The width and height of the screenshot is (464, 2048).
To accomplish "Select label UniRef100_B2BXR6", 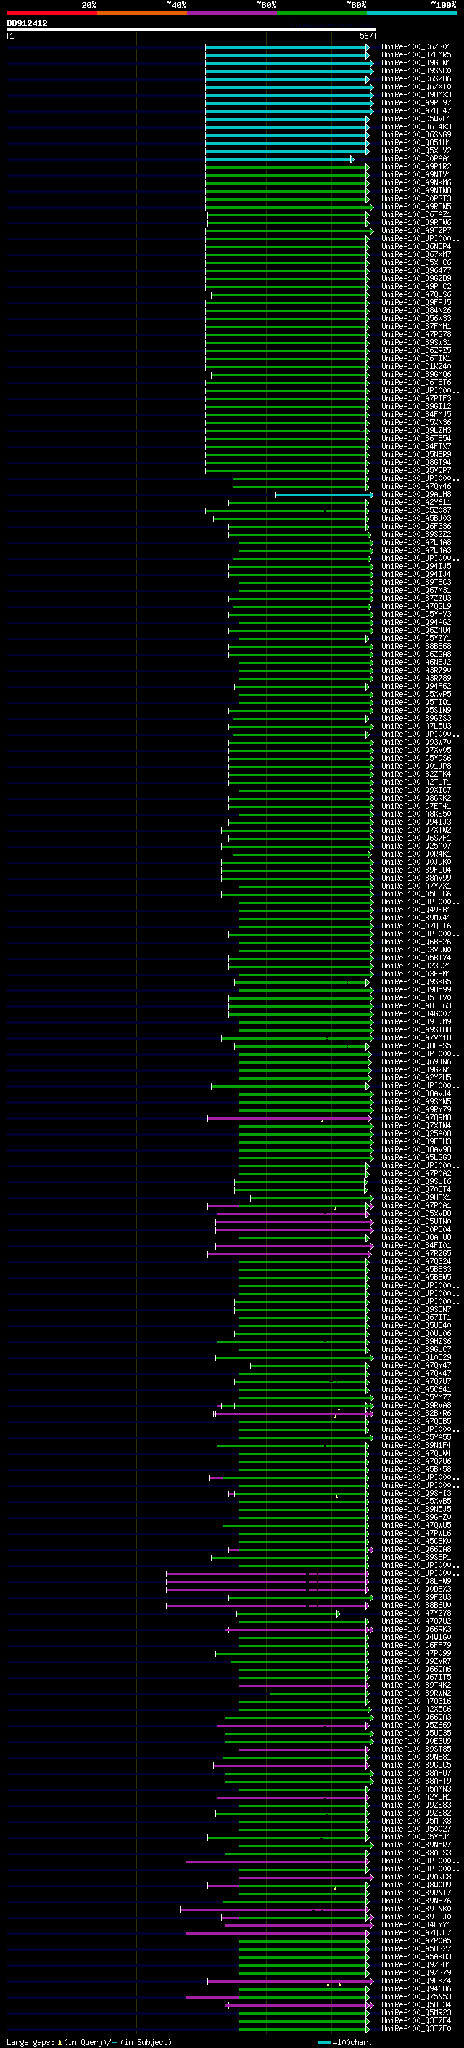I will [415, 1414].
